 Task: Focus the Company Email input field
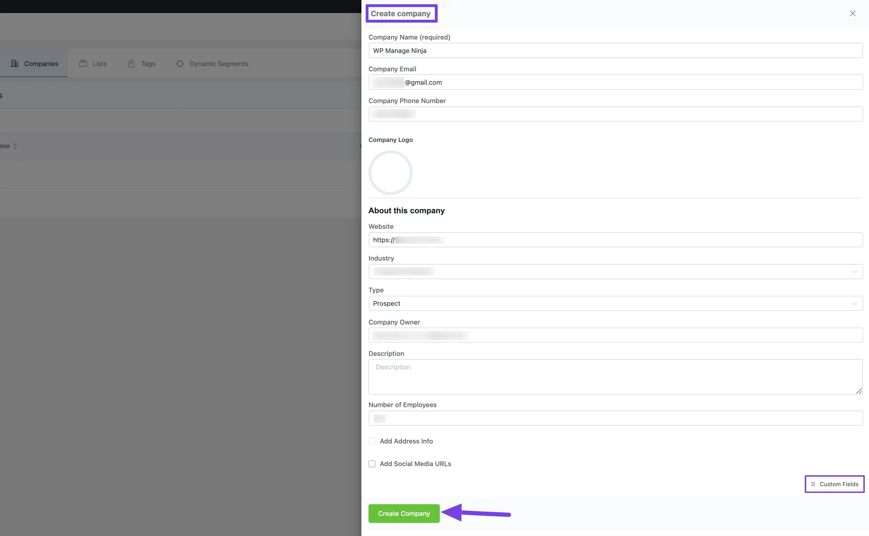615,82
